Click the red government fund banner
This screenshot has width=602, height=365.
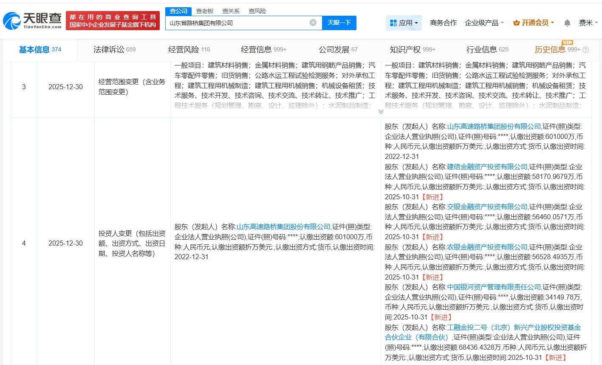pyautogui.click(x=113, y=21)
